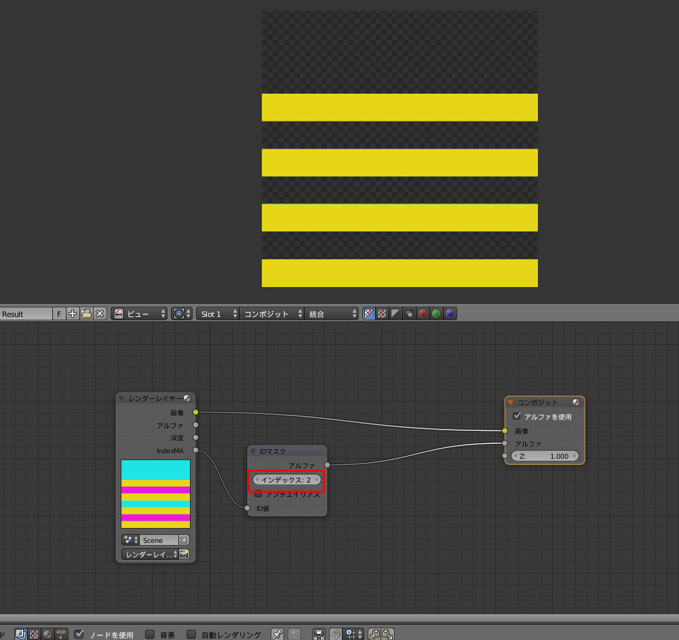
Task: Click the 画像 output socket of レンダーレイヤー
Action: coord(196,412)
